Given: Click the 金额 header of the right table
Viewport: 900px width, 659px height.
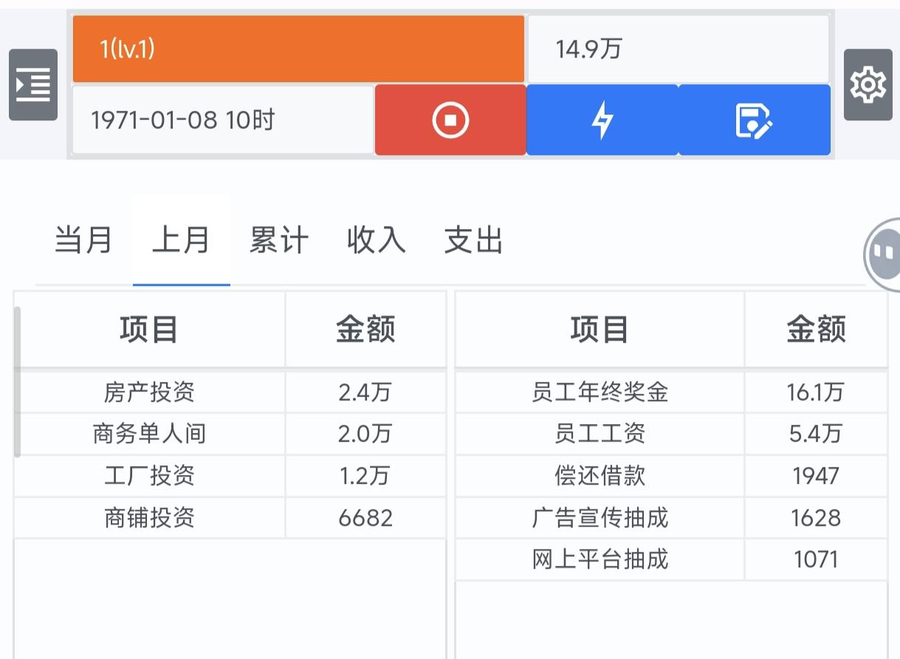Looking at the screenshot, I should pyautogui.click(x=816, y=329).
